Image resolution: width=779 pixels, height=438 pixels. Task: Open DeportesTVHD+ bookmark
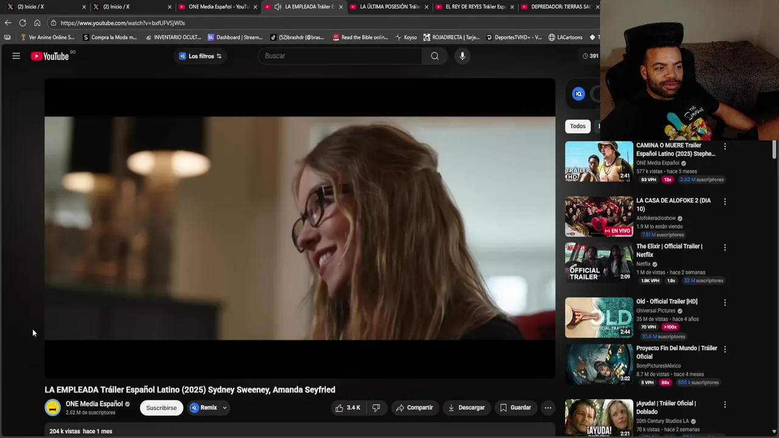tap(514, 37)
